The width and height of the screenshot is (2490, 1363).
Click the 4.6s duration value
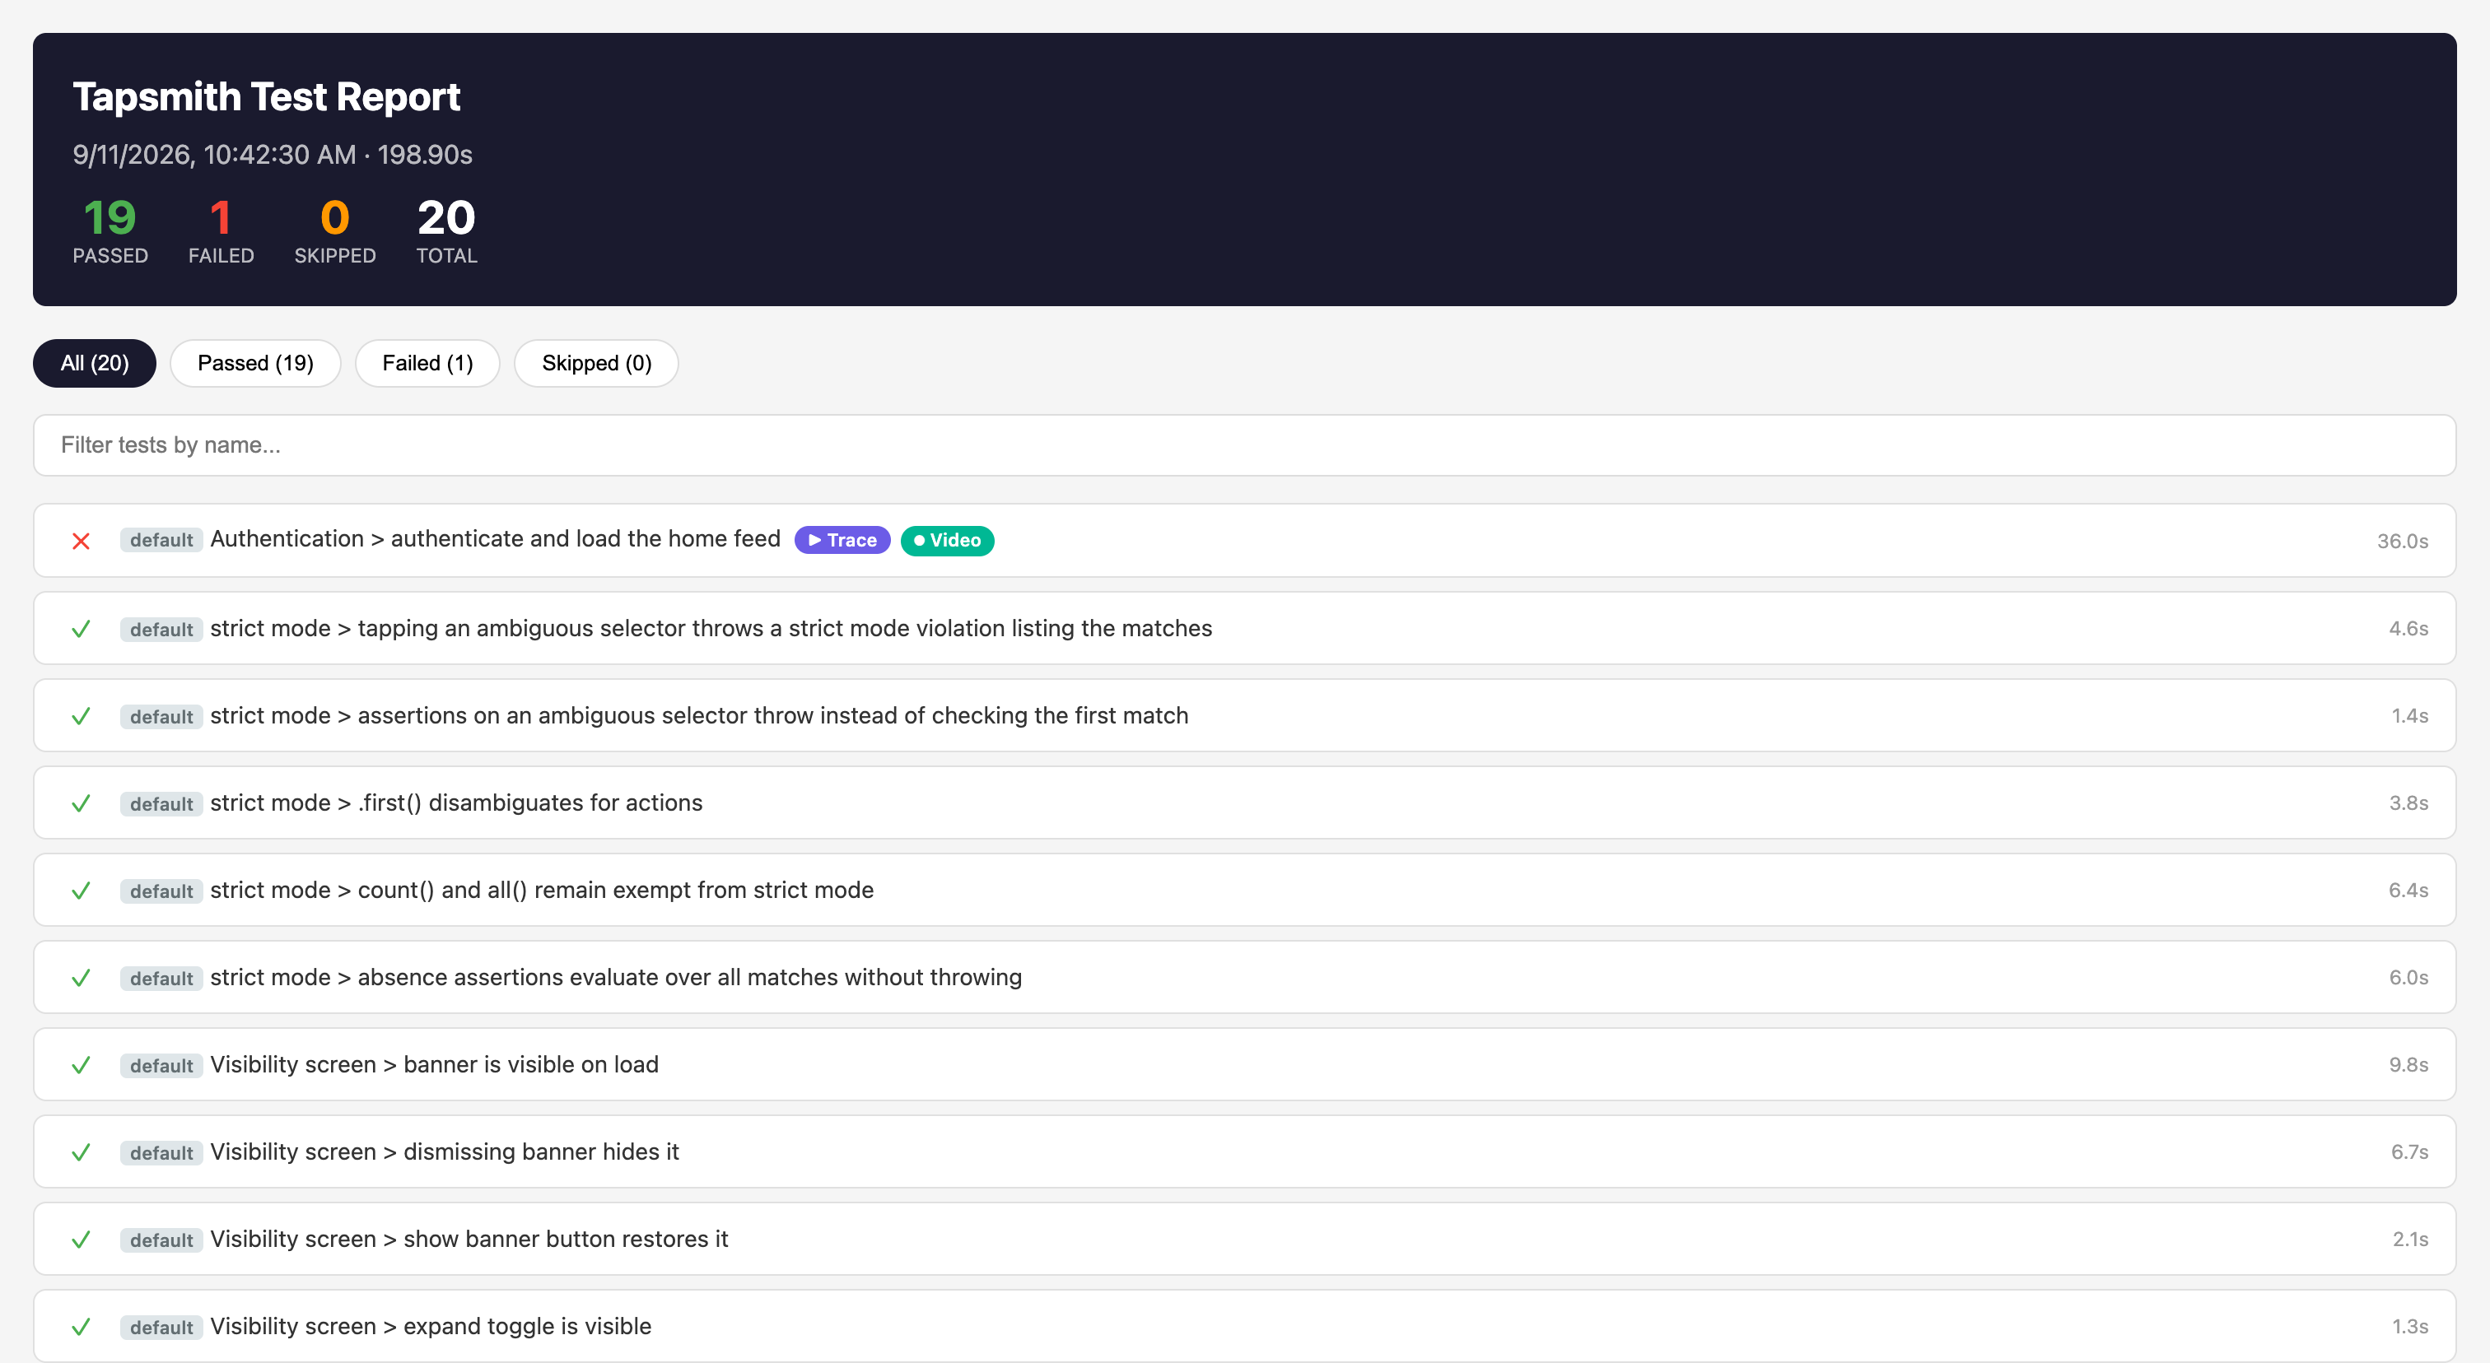point(2408,629)
